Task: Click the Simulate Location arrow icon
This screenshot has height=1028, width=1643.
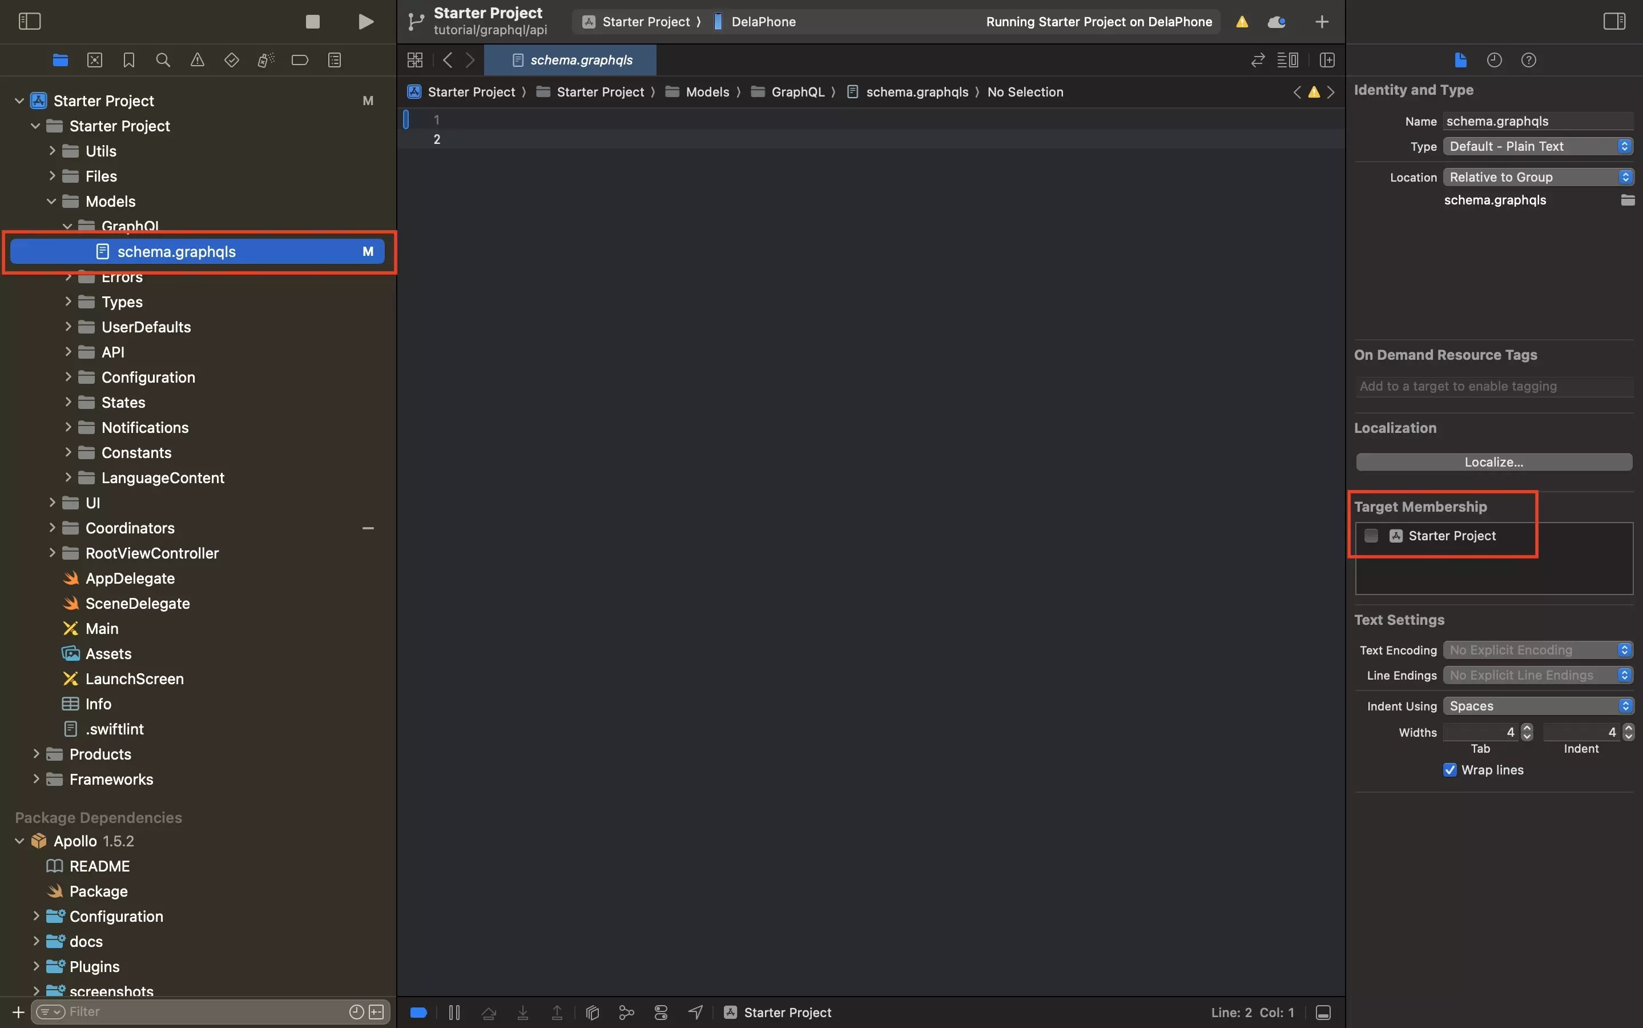Action: [x=695, y=1013]
